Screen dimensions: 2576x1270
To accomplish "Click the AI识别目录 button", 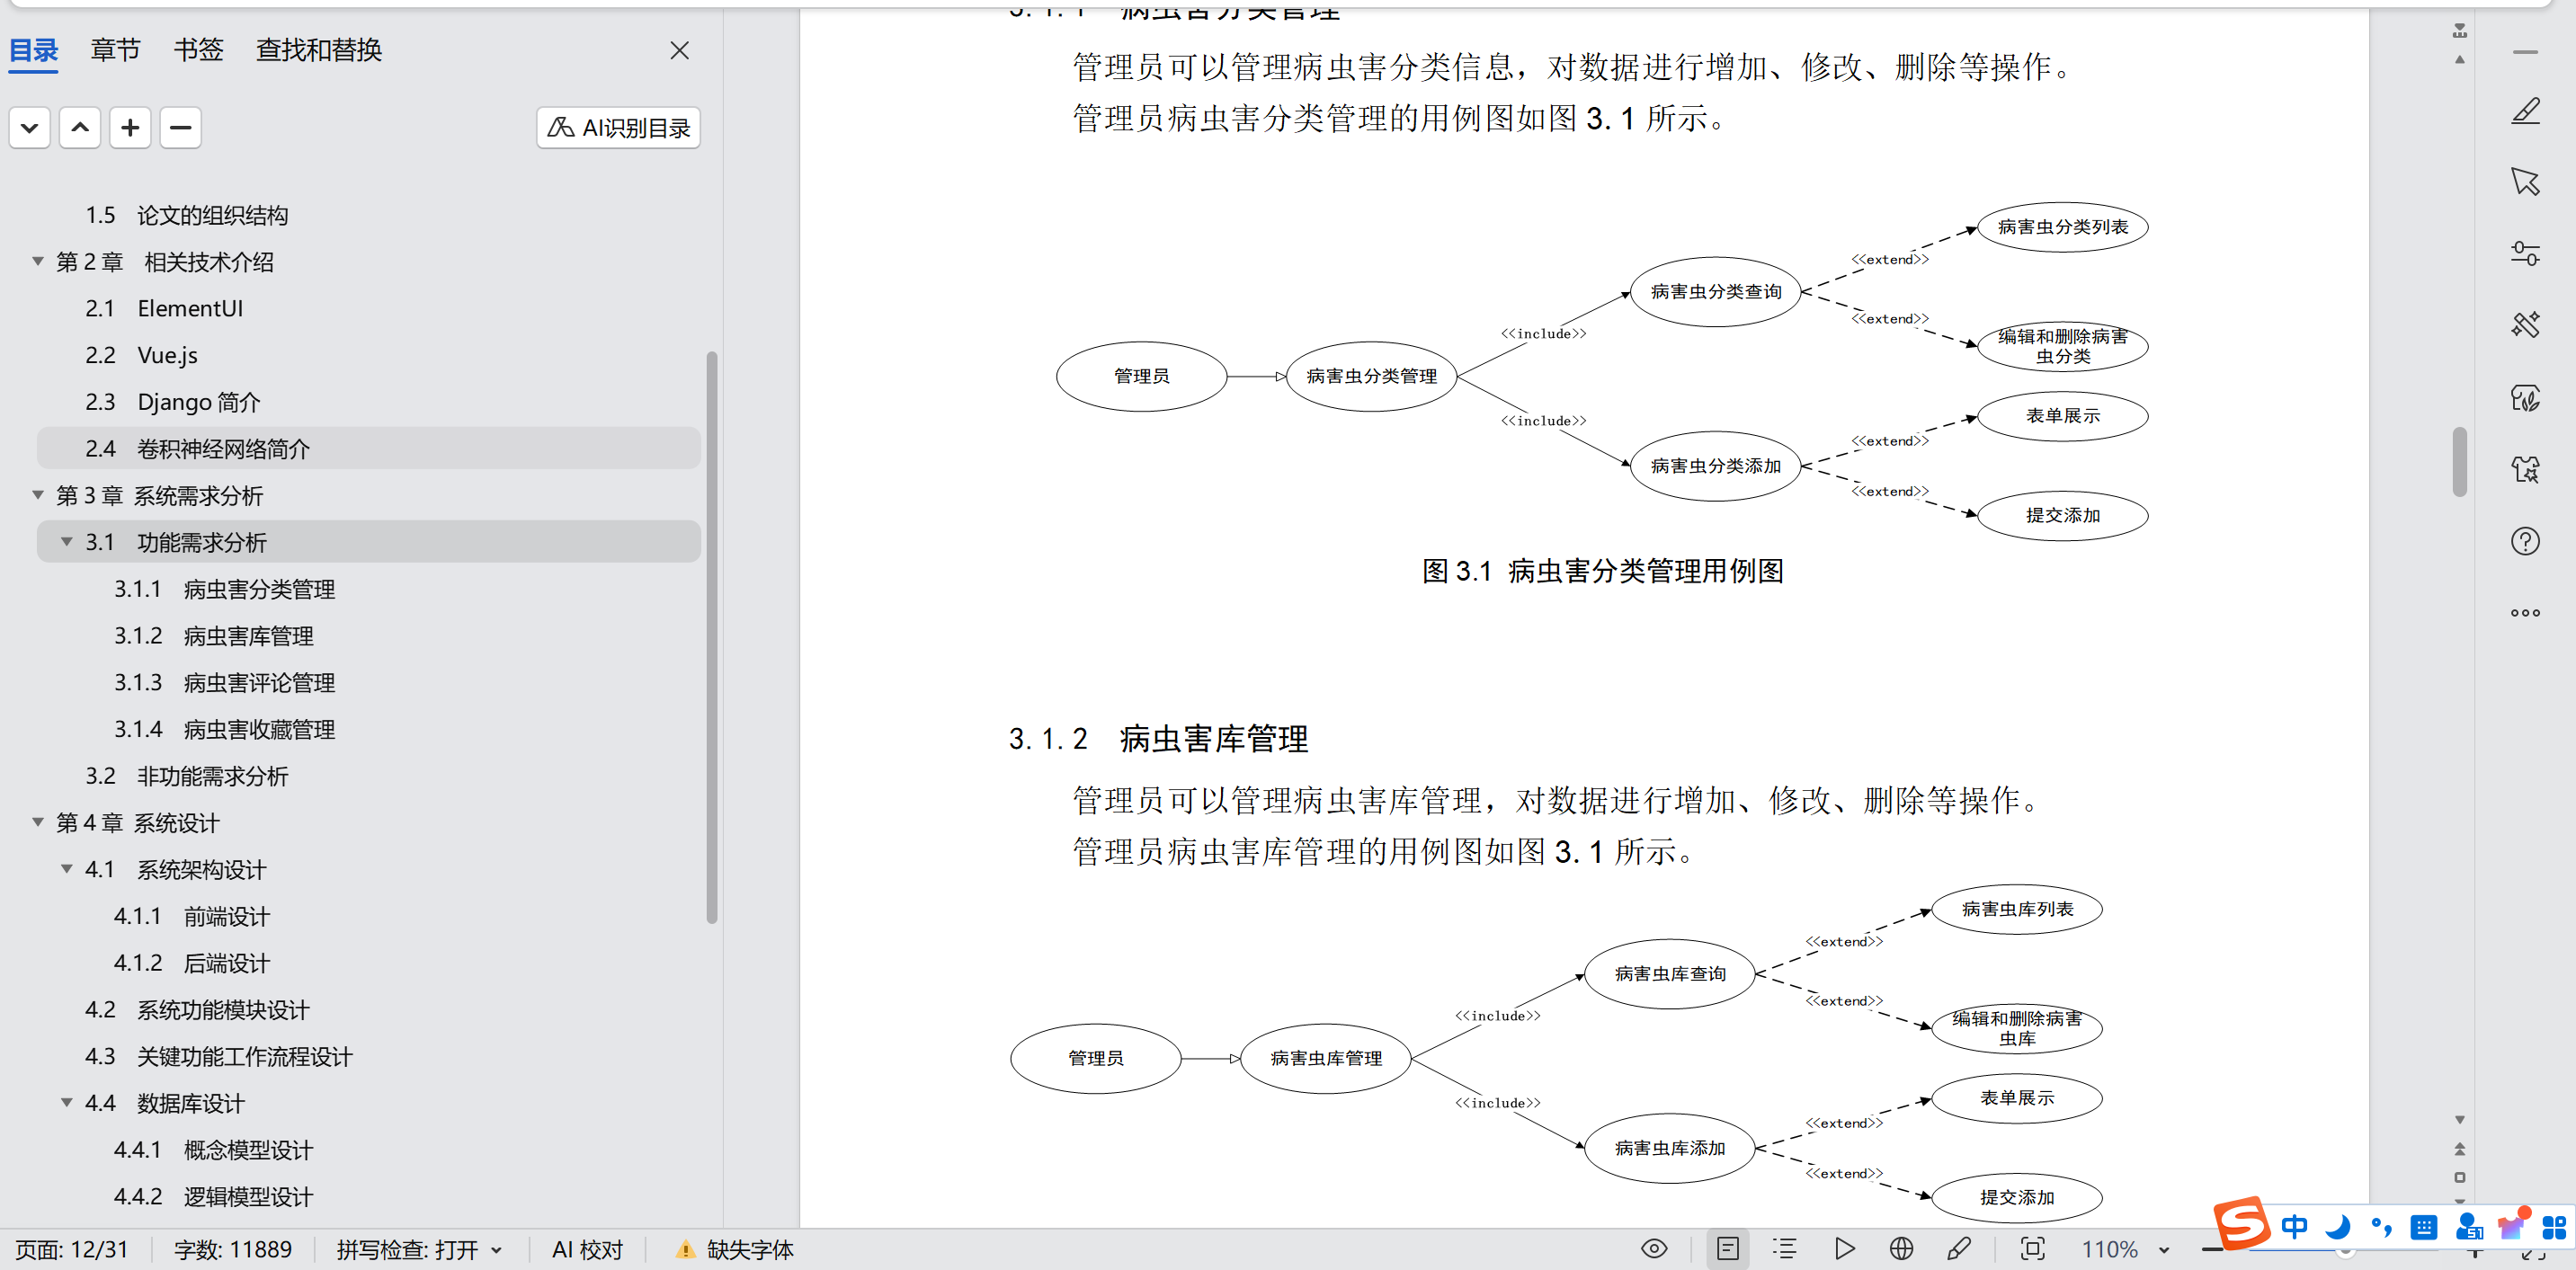I will click(618, 128).
